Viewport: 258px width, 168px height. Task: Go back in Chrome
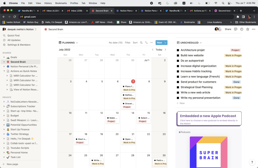[x=4, y=17]
